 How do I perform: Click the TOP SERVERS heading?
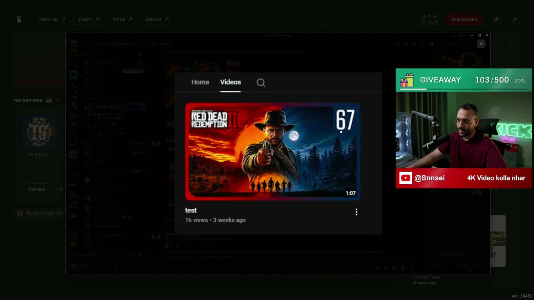tap(28, 100)
